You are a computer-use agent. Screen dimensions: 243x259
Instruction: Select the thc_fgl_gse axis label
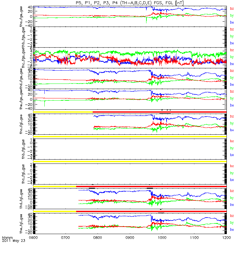point(23,174)
